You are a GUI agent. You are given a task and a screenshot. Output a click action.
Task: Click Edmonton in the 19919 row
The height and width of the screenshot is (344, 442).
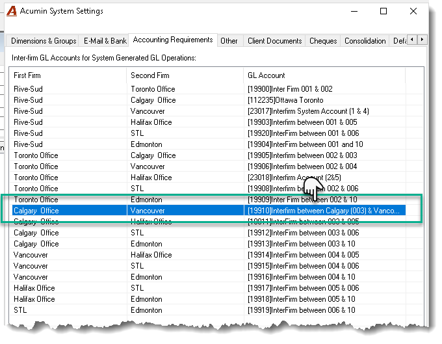pos(147,310)
